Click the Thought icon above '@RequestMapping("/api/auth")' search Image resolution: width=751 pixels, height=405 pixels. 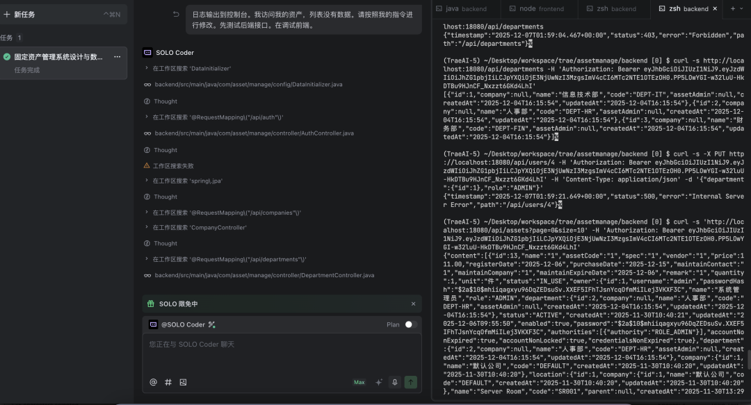point(147,101)
